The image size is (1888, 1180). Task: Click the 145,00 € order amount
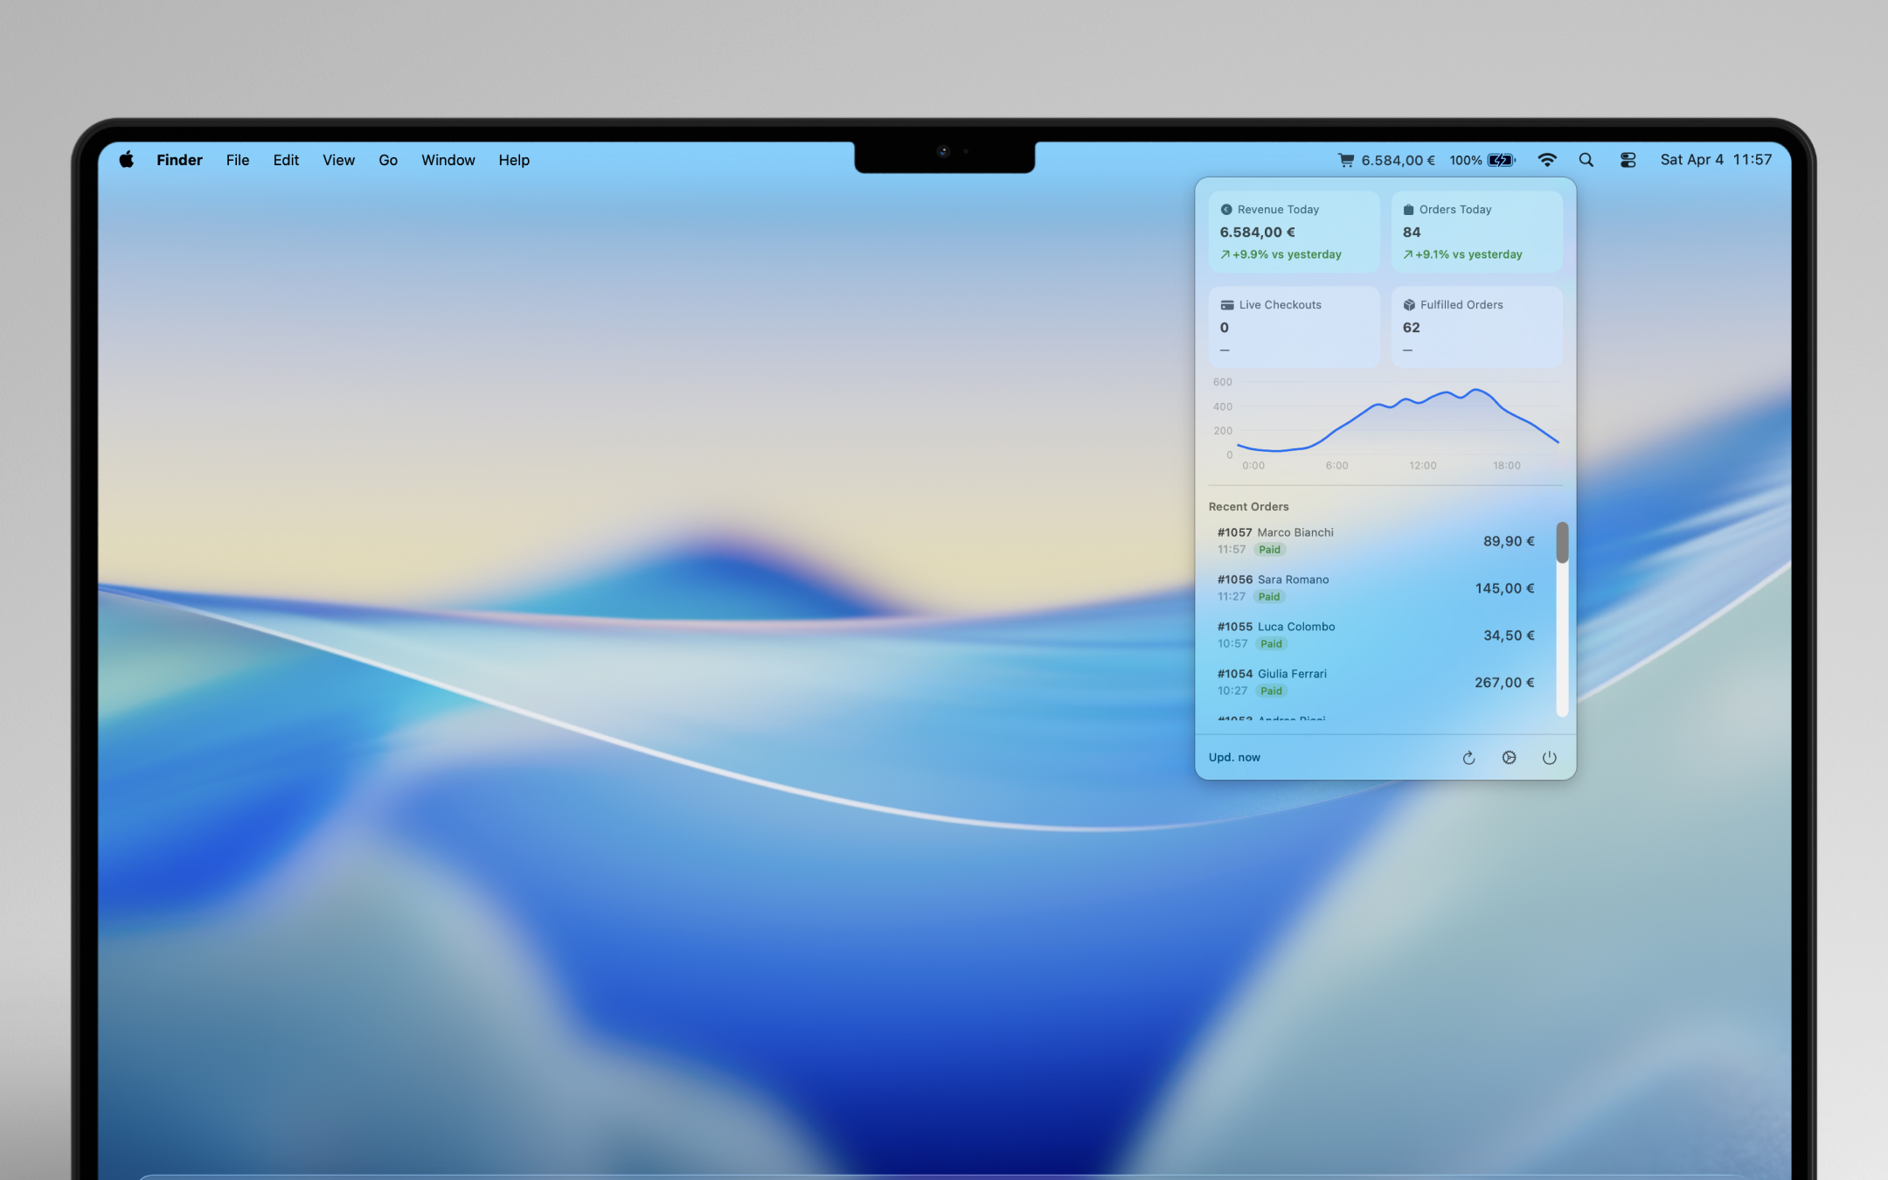coord(1505,588)
